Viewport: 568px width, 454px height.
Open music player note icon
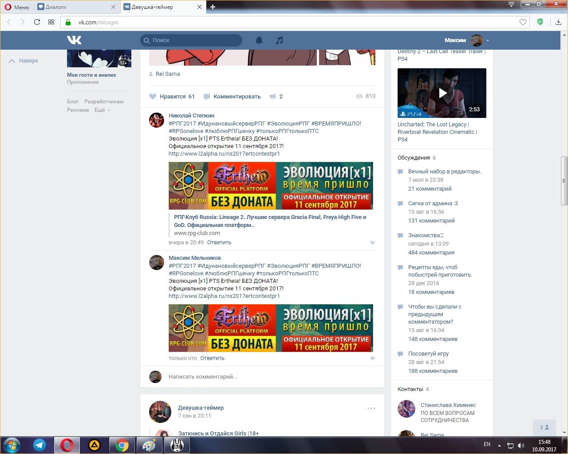pyautogui.click(x=279, y=40)
